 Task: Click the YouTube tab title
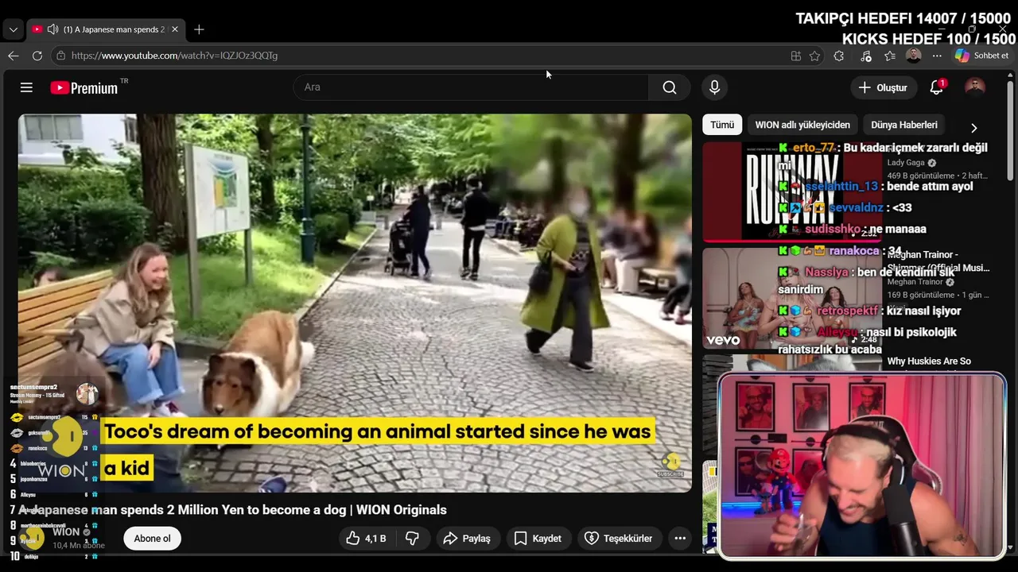click(114, 29)
